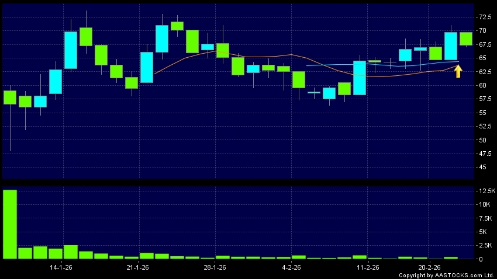Click the 60 price axis label
This screenshot has width=497, height=279.
[482, 85]
